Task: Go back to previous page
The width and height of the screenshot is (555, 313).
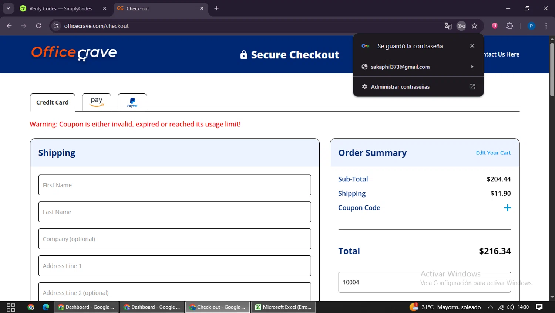Action: pyautogui.click(x=9, y=26)
